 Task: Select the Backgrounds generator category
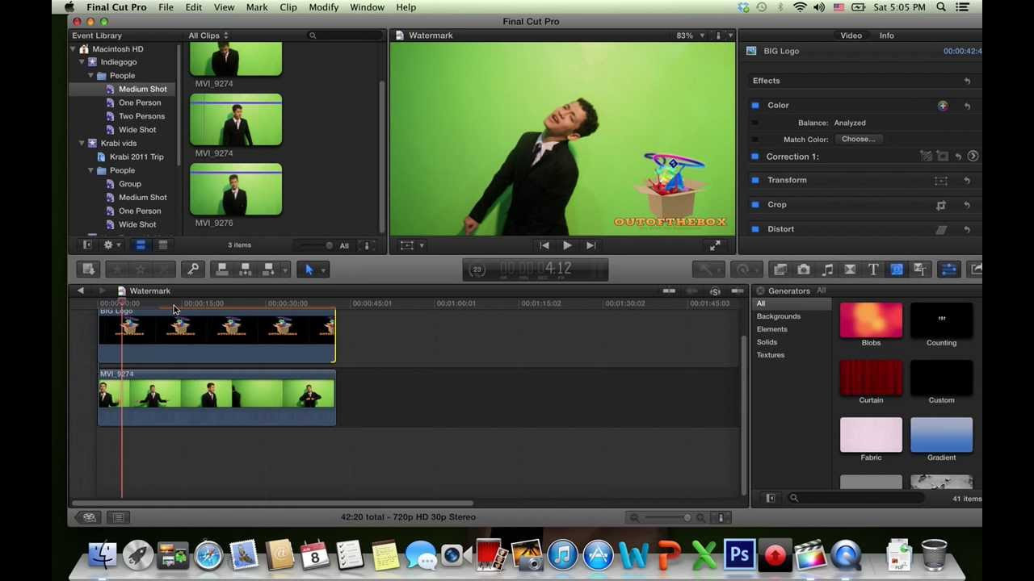(x=779, y=316)
